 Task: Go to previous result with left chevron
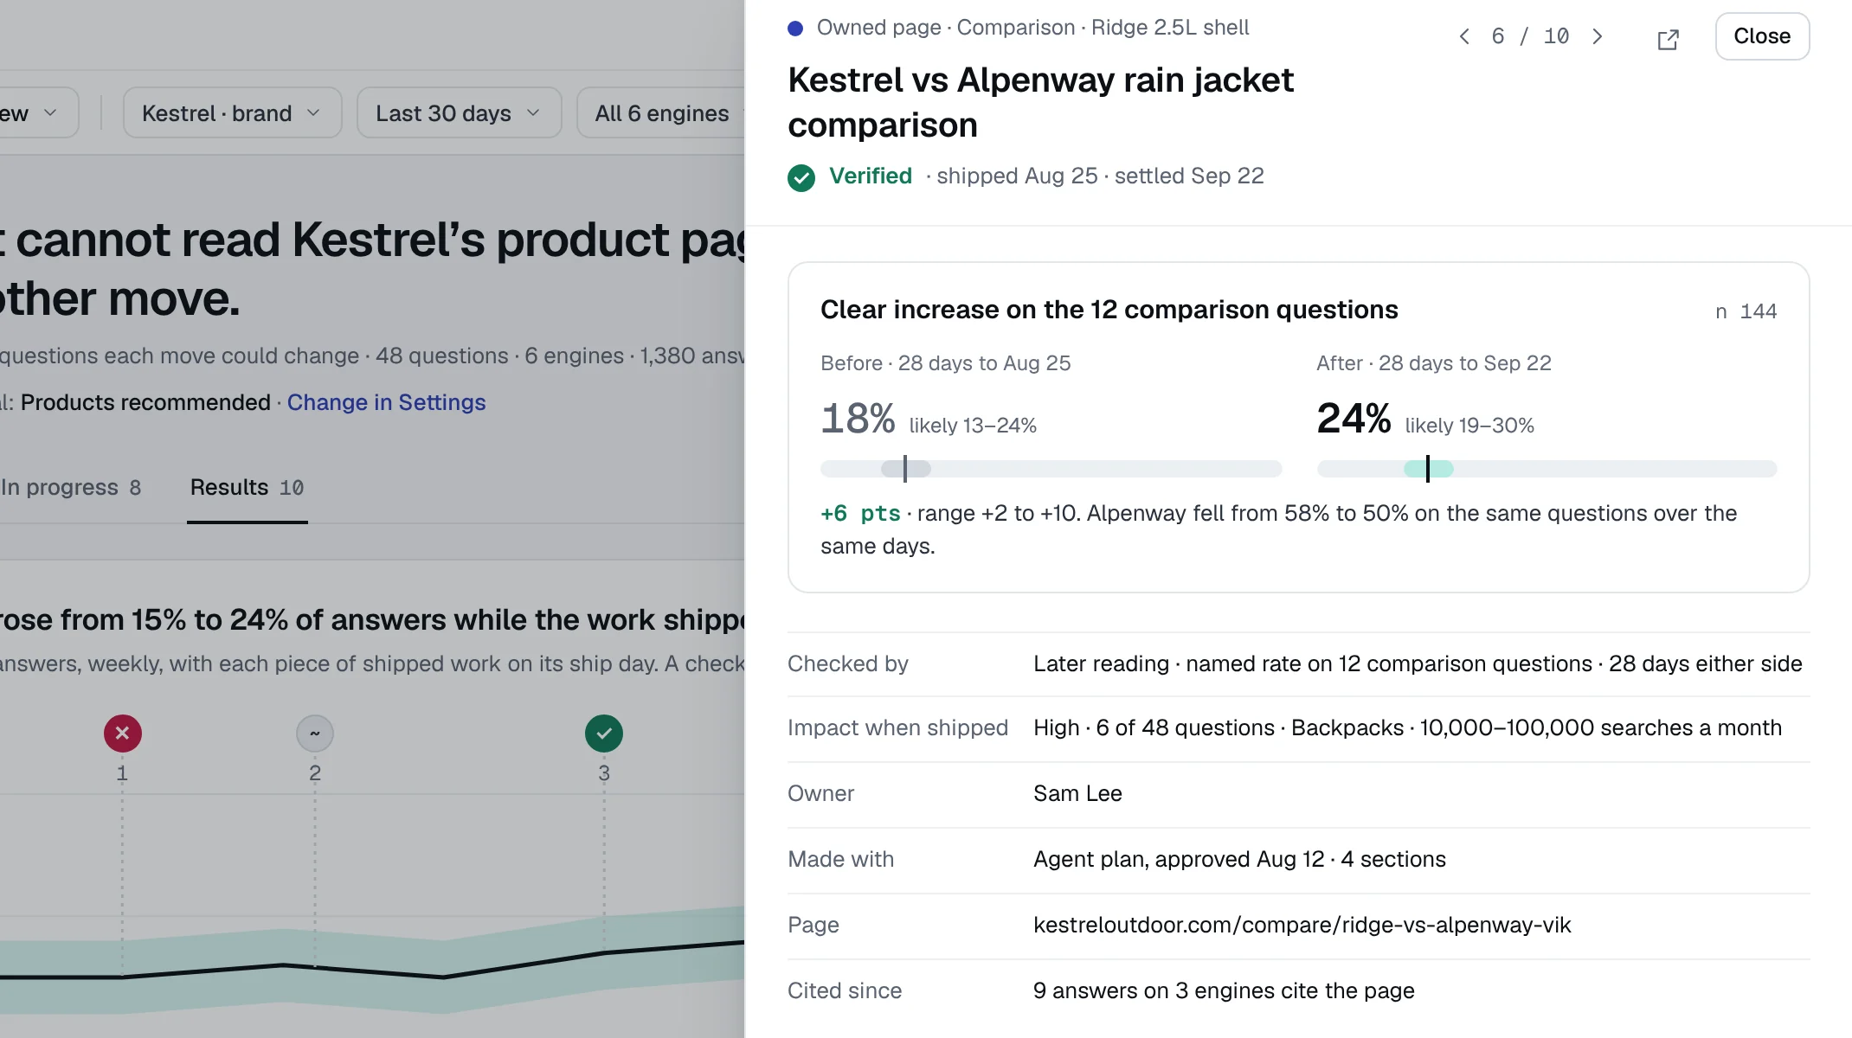click(x=1464, y=36)
